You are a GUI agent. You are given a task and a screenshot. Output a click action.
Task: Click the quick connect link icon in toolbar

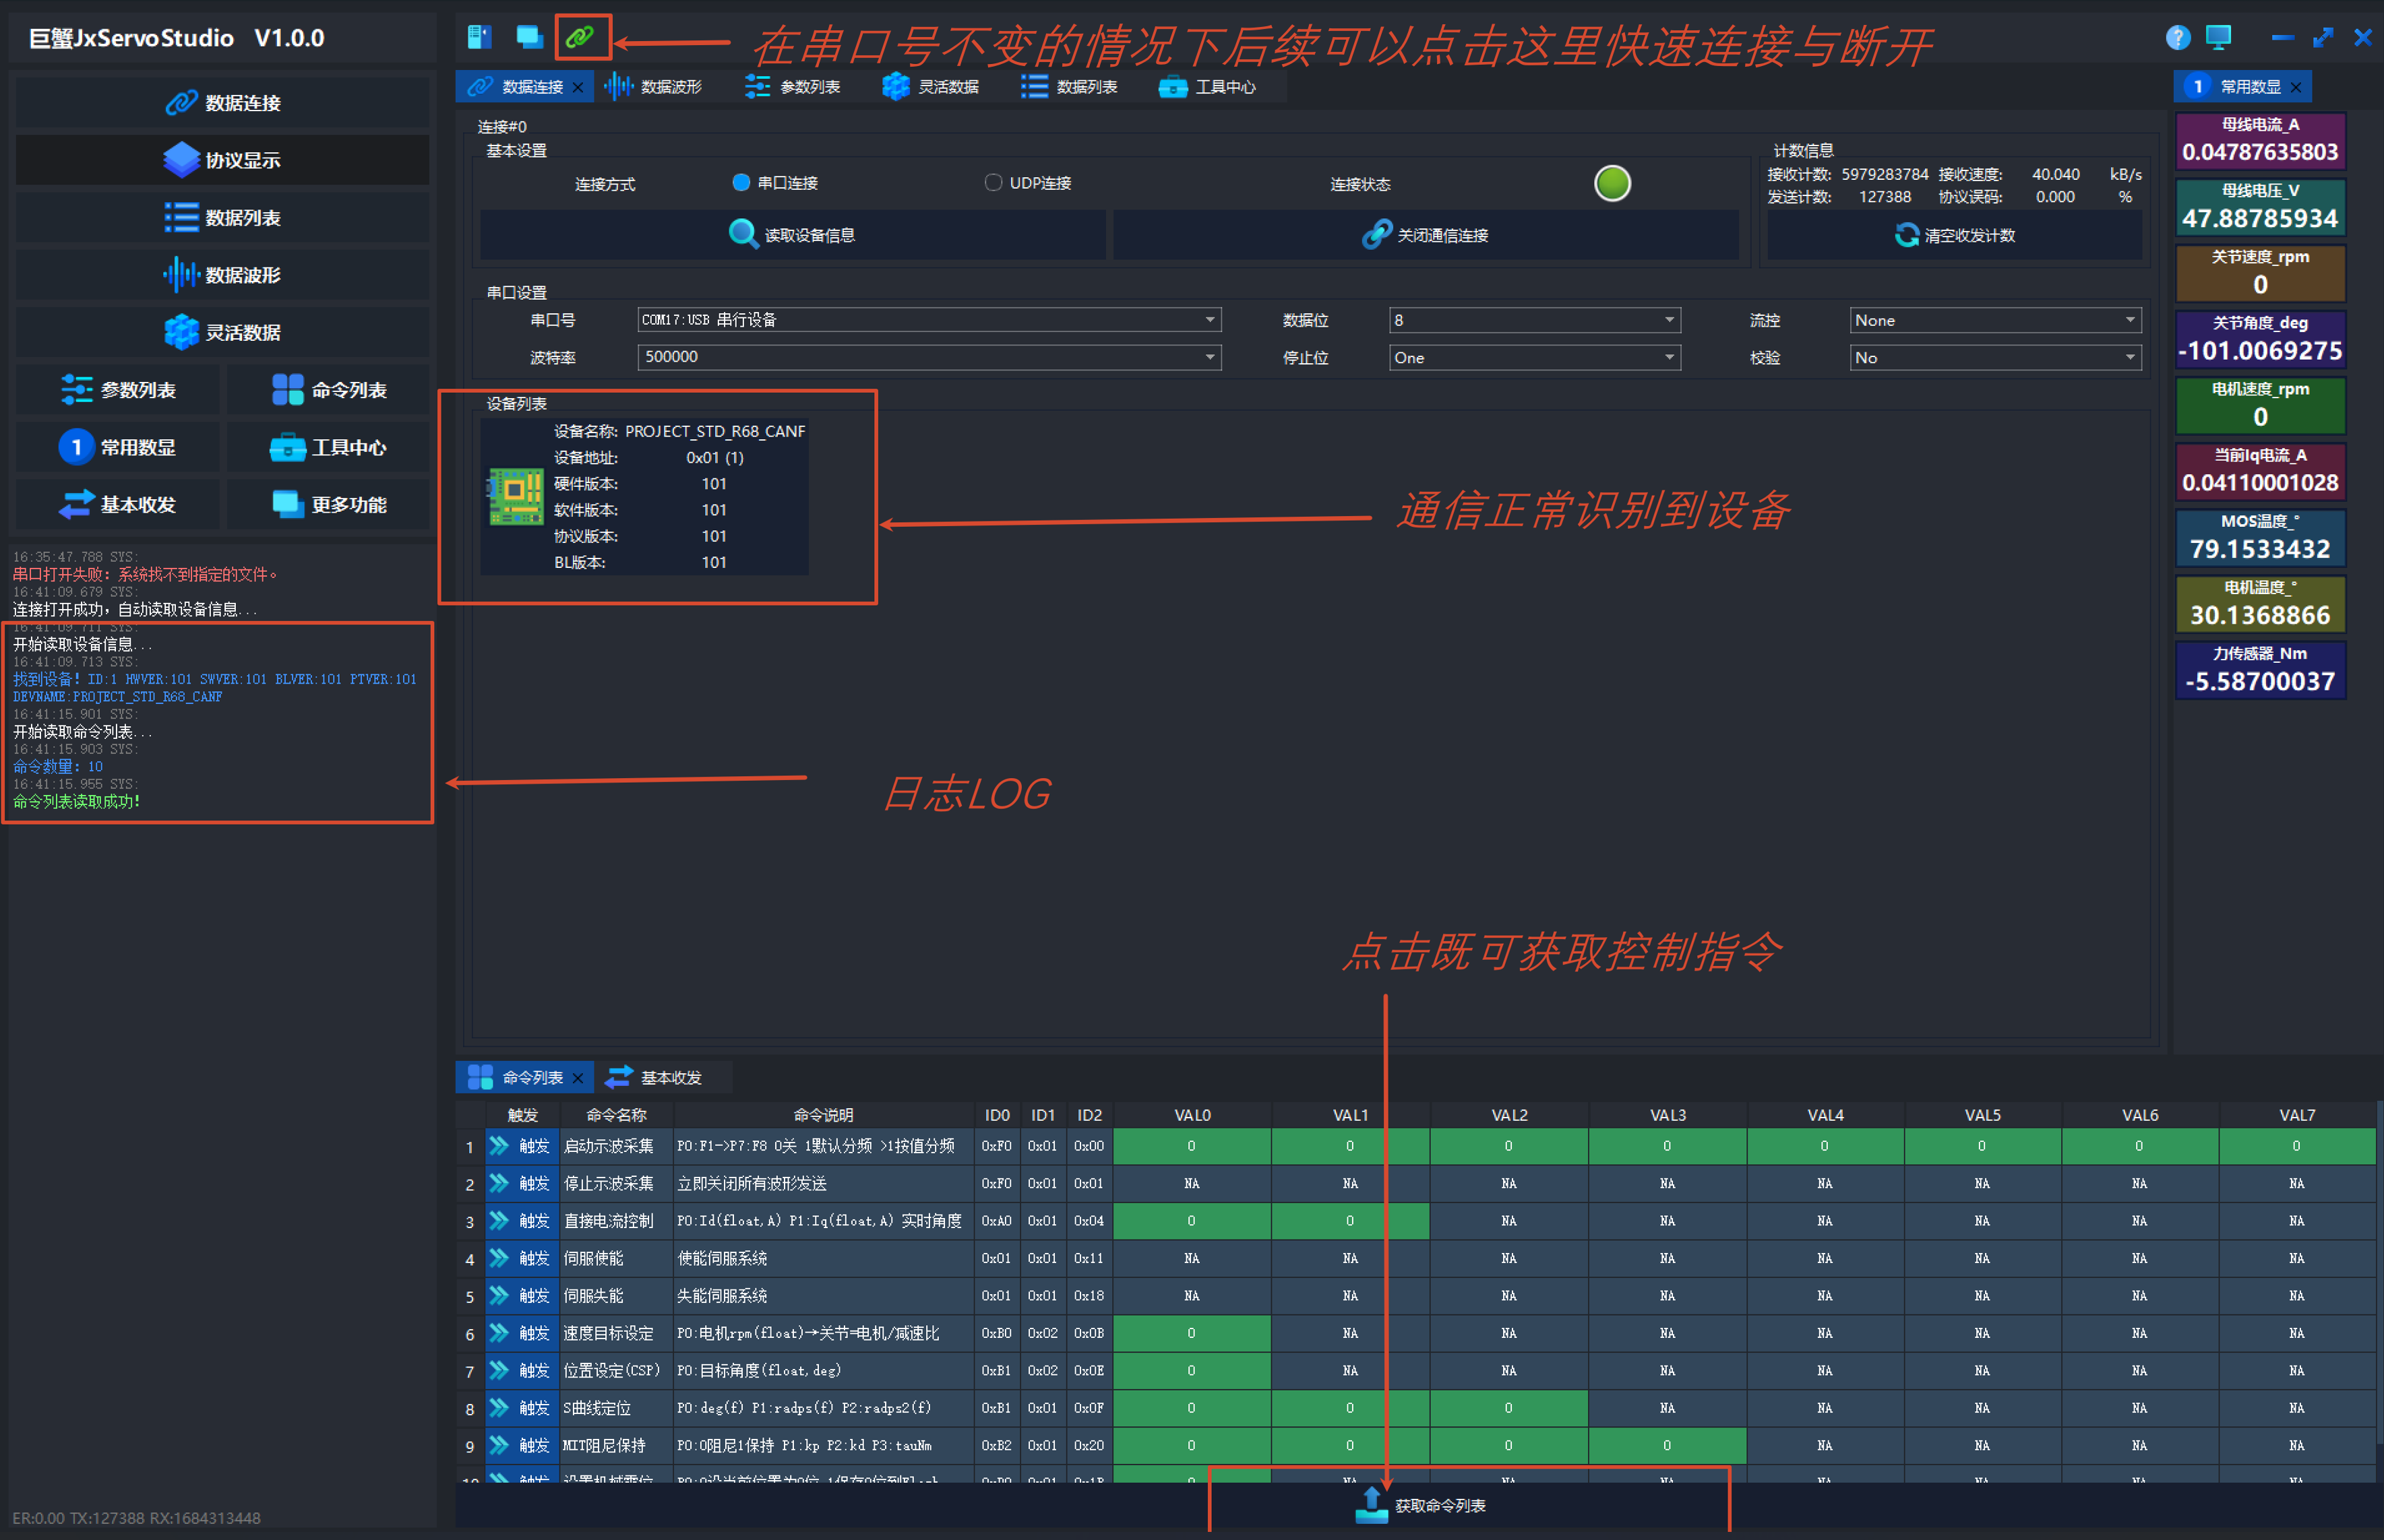[x=580, y=38]
